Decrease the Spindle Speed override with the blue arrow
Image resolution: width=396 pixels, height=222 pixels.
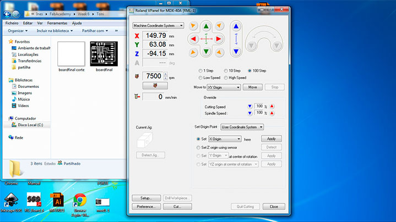[x=249, y=113]
